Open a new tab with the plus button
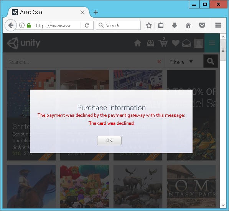The width and height of the screenshot is (229, 211). click(96, 12)
